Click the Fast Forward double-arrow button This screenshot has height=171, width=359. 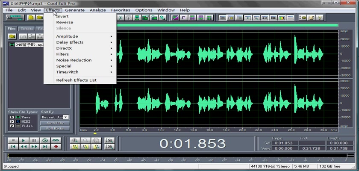coord(34,147)
